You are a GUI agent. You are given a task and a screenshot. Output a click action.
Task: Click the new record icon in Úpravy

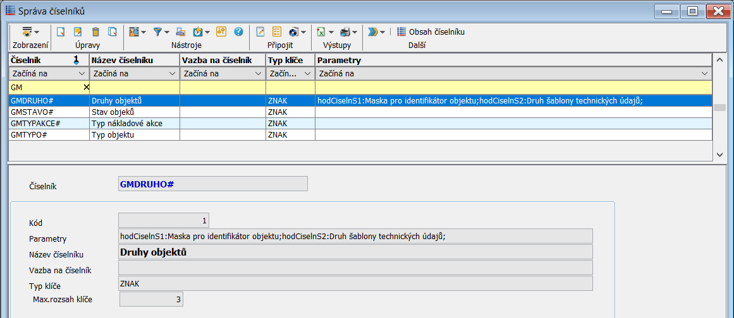click(61, 32)
